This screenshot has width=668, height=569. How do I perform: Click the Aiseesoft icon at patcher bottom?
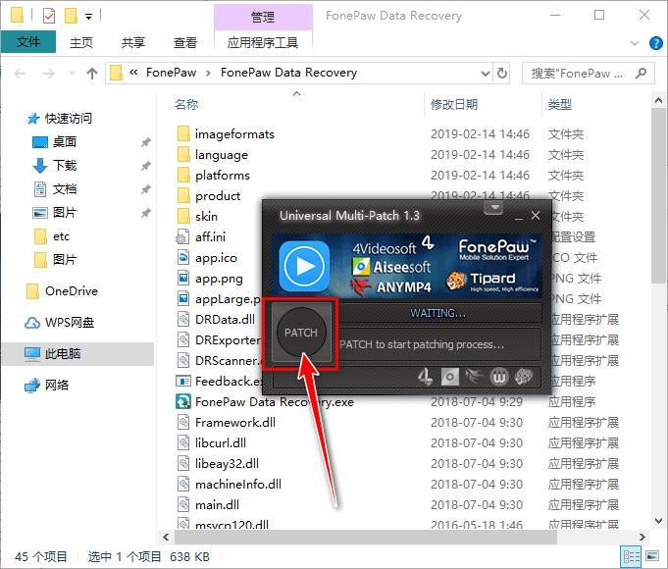(450, 377)
